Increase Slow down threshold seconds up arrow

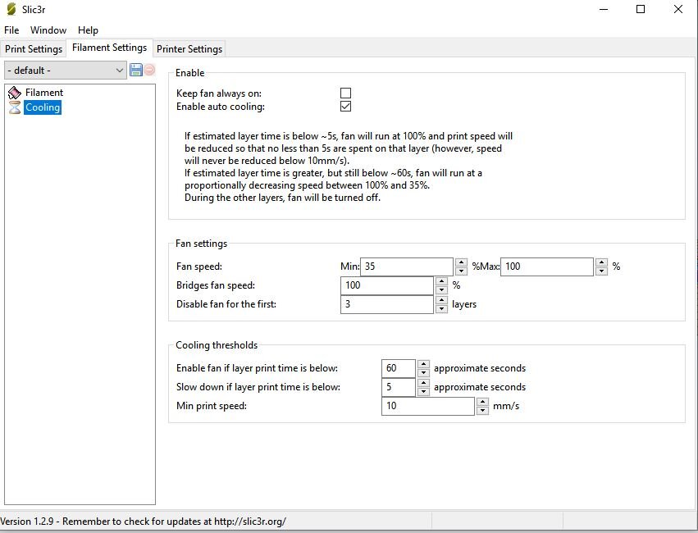(x=423, y=383)
